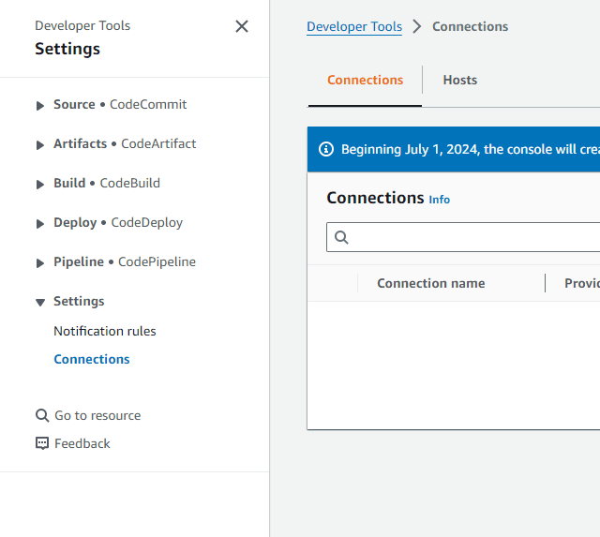Open Pipeline CodePipeline in sidebar
This screenshot has width=600, height=537.
tap(125, 261)
